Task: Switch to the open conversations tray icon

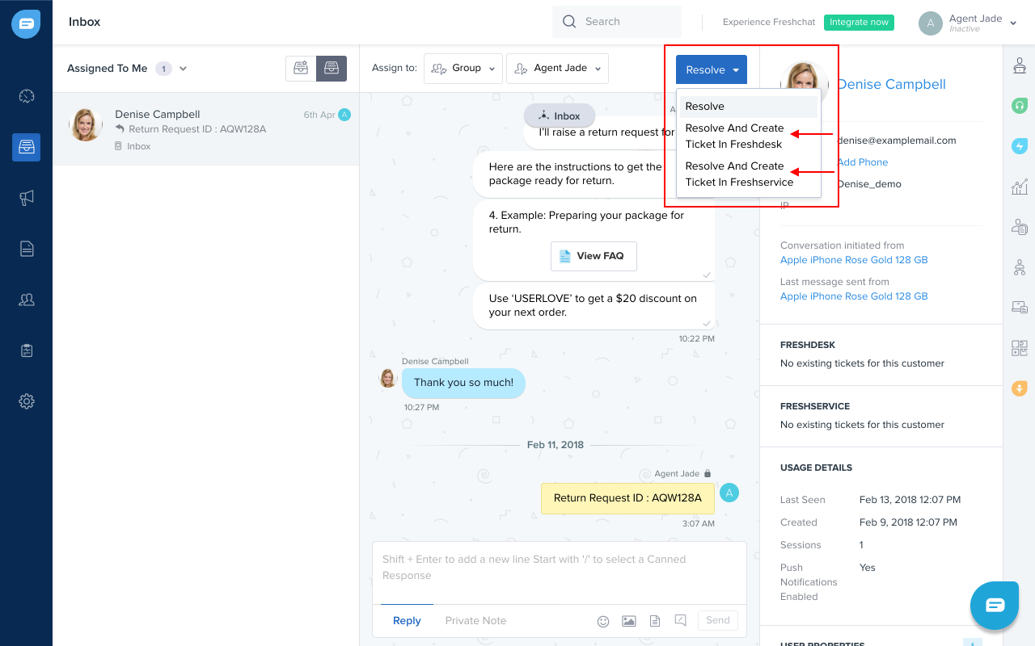Action: pos(301,69)
